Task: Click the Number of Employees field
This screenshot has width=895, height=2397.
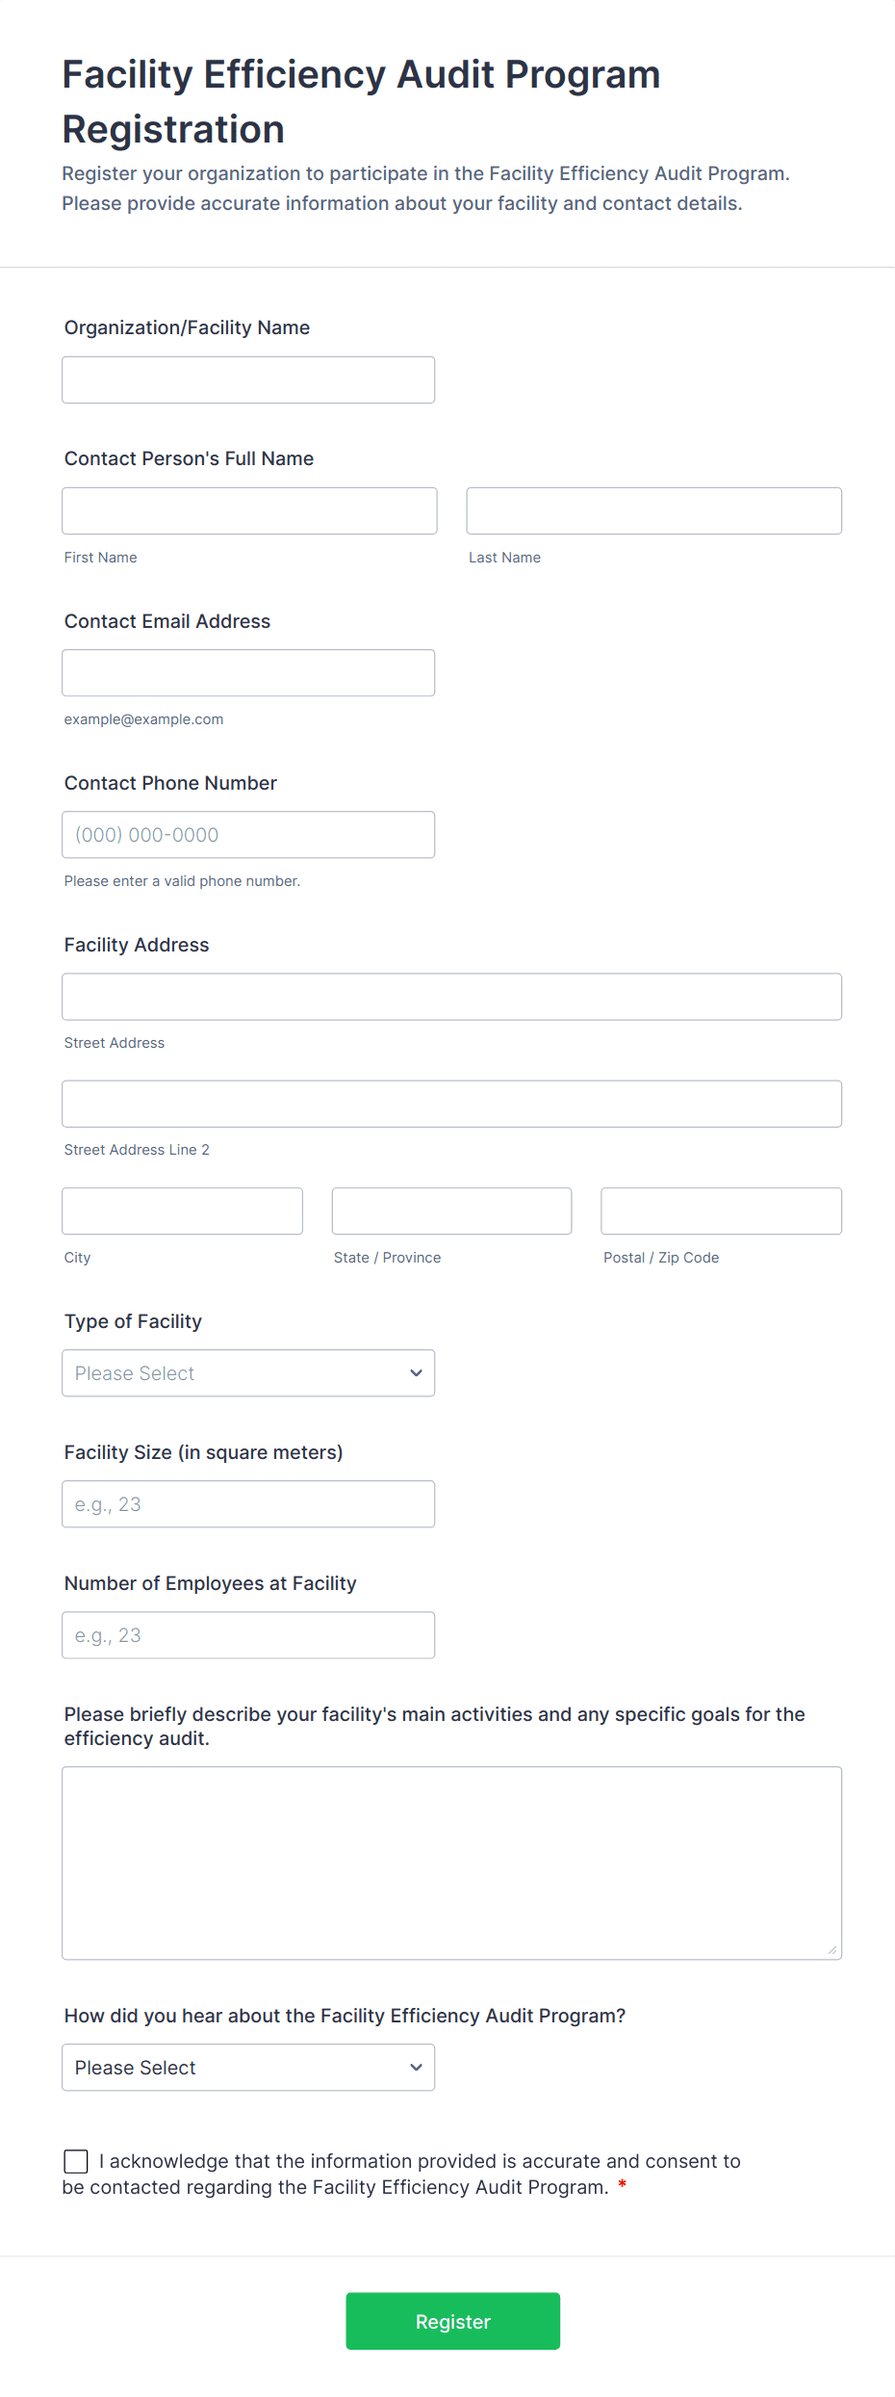Action: (x=247, y=1634)
